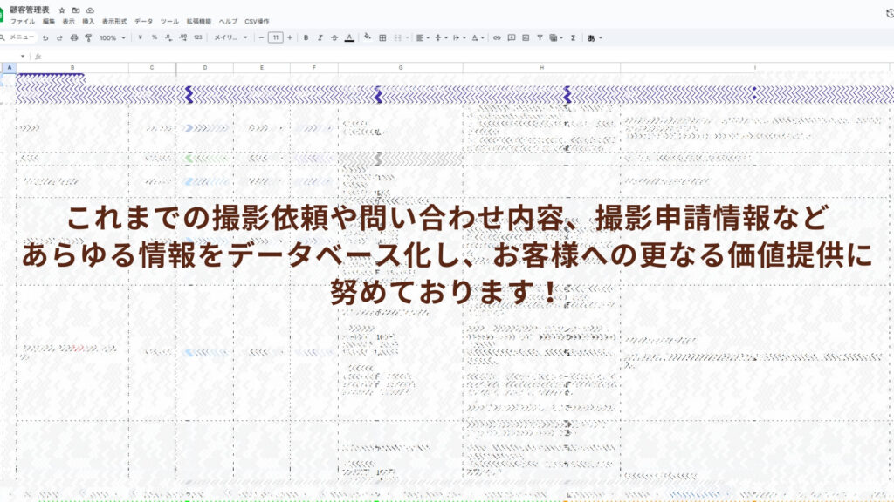Click the create filter funnel icon

(540, 37)
